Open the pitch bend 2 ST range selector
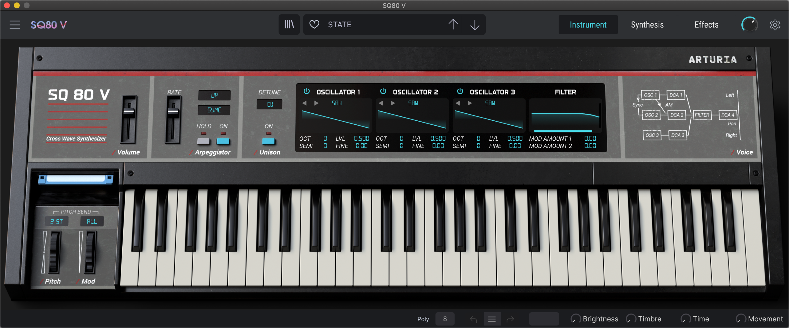The width and height of the screenshot is (789, 328). (57, 221)
